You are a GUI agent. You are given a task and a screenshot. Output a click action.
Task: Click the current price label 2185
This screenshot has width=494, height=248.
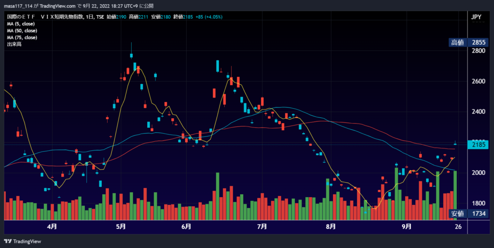coord(478,145)
